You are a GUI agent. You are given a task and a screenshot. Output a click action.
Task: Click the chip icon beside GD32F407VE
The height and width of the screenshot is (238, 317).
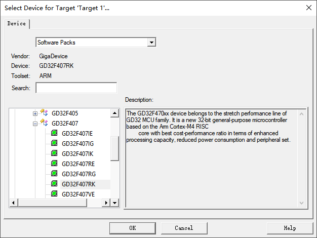[54, 193]
